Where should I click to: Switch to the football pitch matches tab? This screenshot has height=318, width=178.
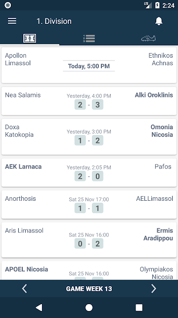[x=30, y=38]
